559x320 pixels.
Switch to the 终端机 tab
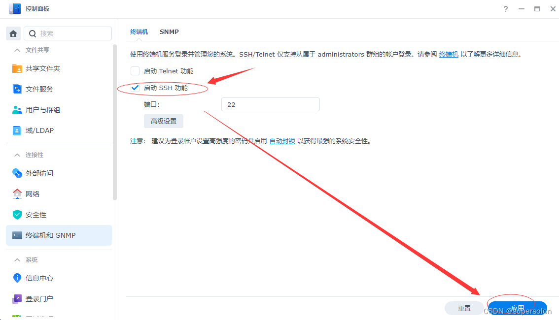click(139, 32)
